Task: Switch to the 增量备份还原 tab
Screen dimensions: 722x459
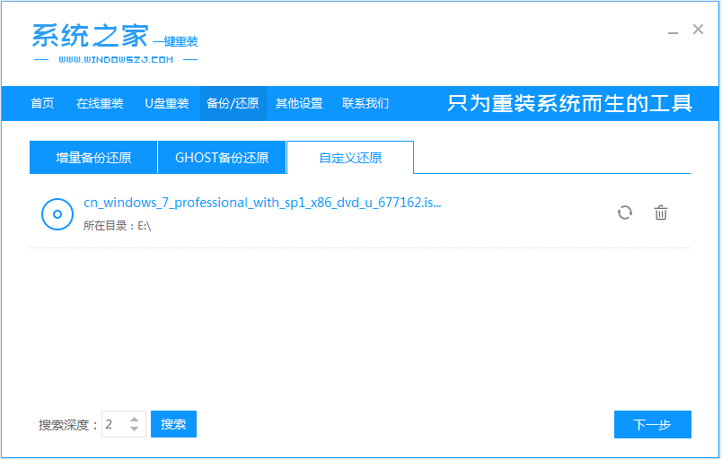Action: click(x=93, y=158)
